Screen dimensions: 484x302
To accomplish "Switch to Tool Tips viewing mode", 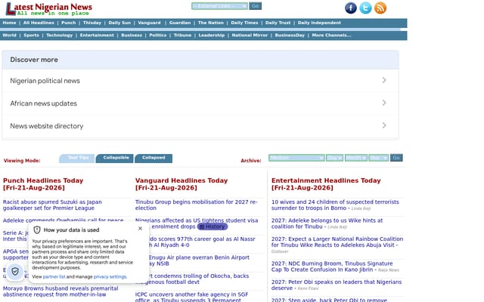I will click(77, 159).
